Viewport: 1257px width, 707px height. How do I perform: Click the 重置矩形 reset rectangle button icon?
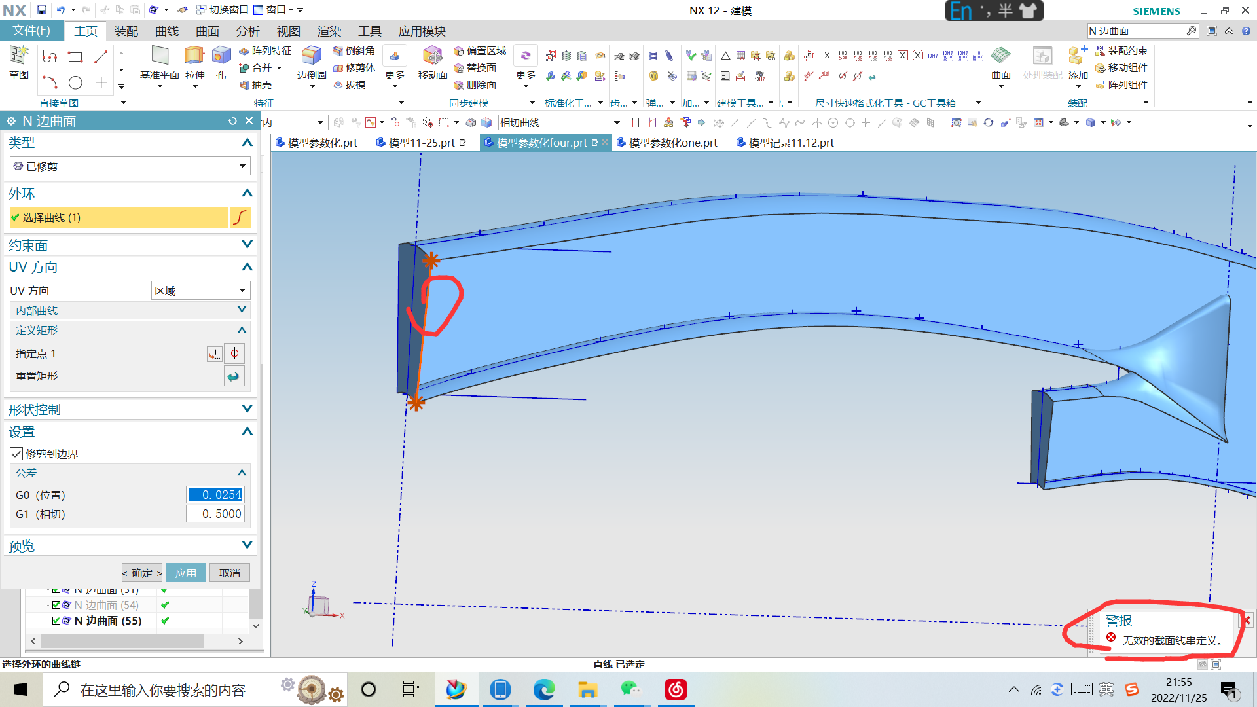[x=234, y=376]
